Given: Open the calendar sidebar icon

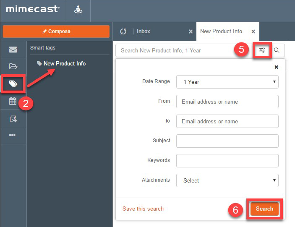Looking at the screenshot, I should pyautogui.click(x=13, y=101).
